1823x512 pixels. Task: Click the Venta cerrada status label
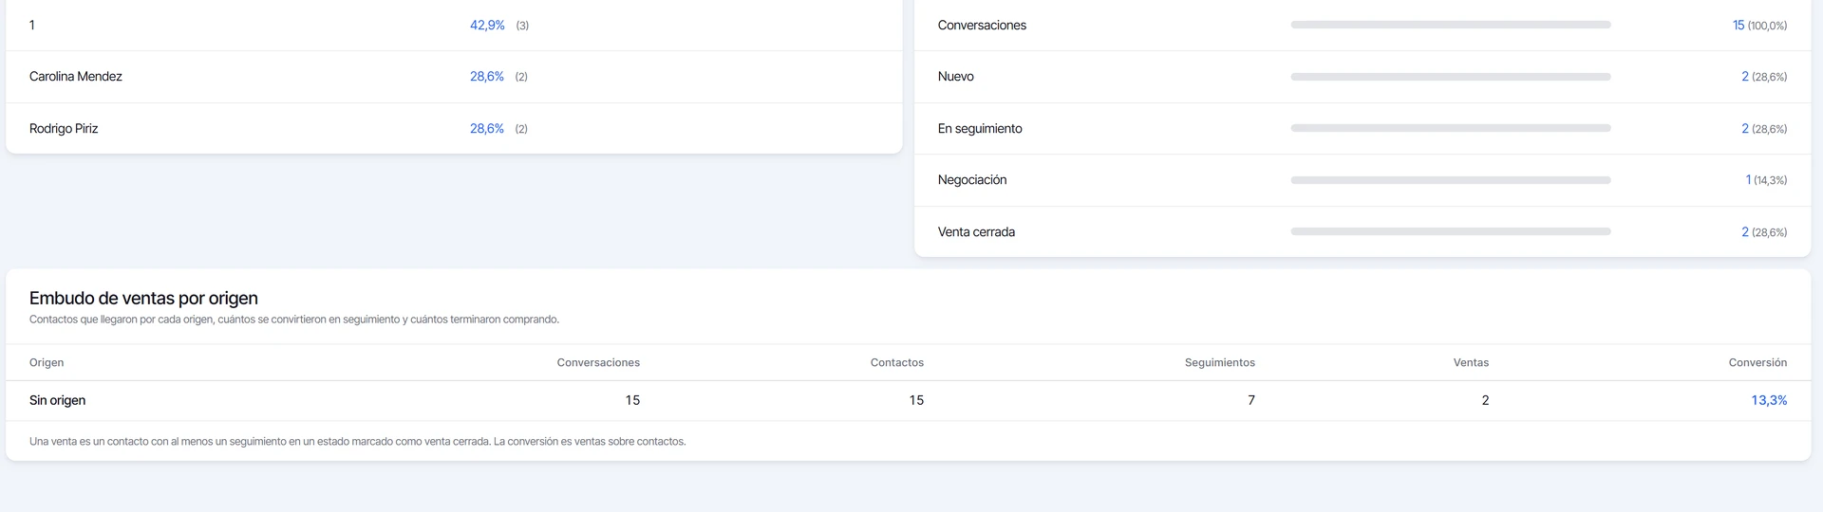(976, 232)
